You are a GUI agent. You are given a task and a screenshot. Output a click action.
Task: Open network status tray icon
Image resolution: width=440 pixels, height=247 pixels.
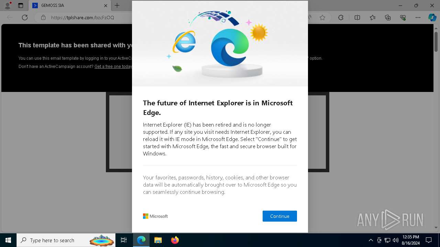pos(387,240)
